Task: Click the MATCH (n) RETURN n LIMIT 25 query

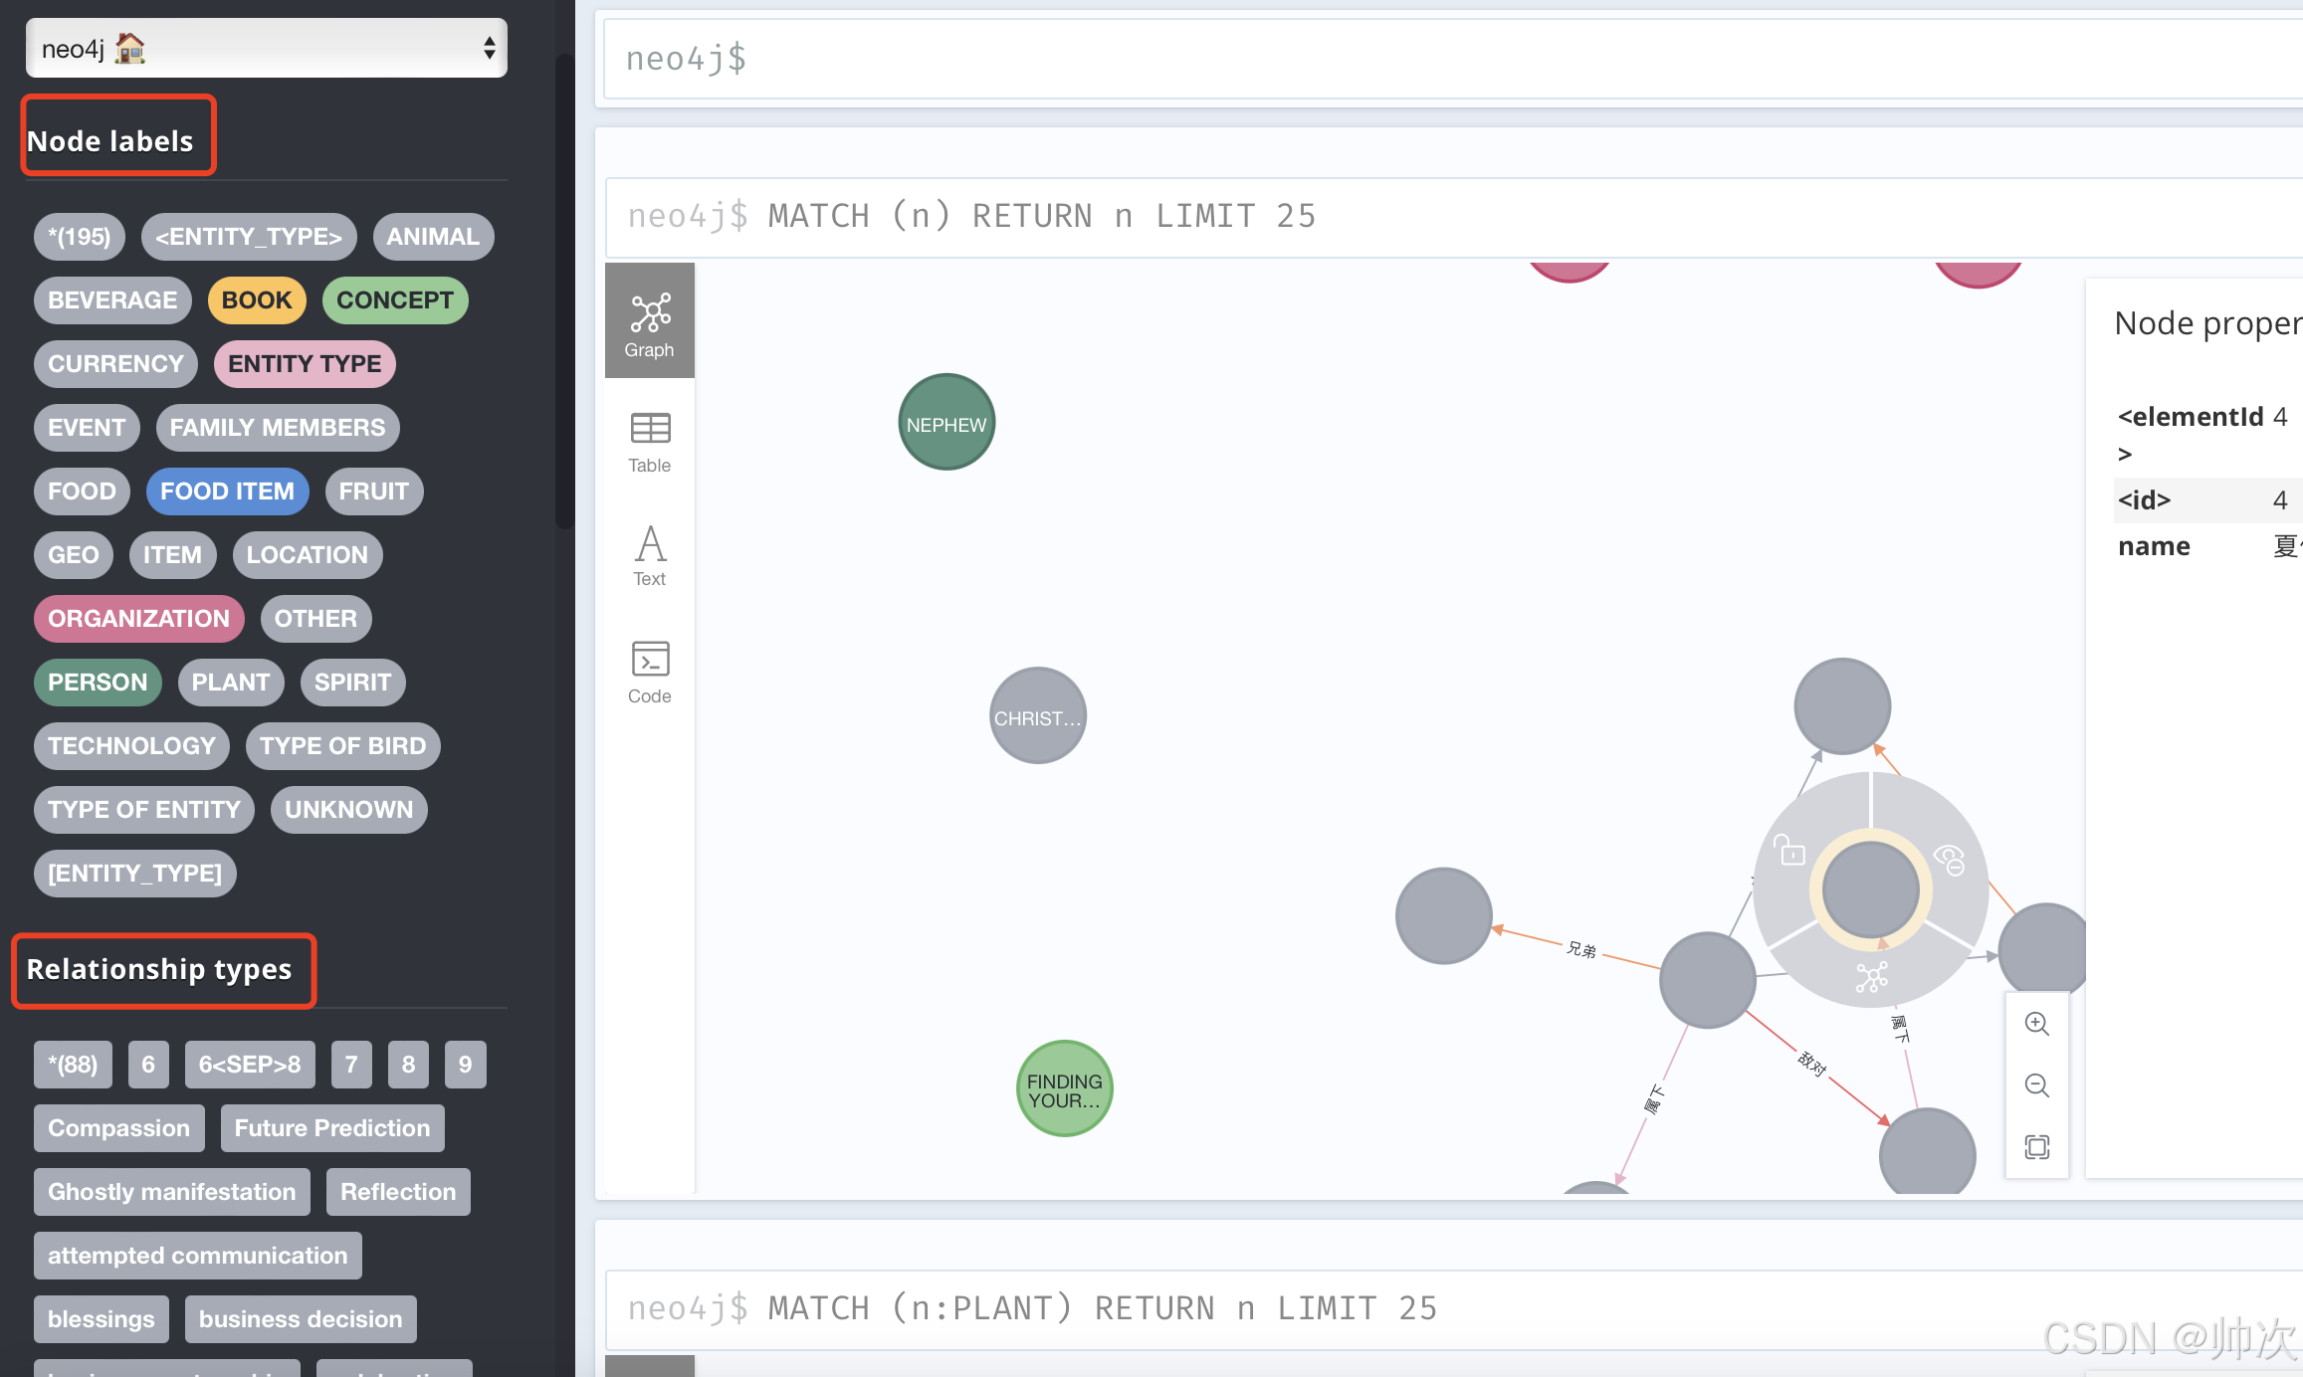Action: pyautogui.click(x=1042, y=216)
